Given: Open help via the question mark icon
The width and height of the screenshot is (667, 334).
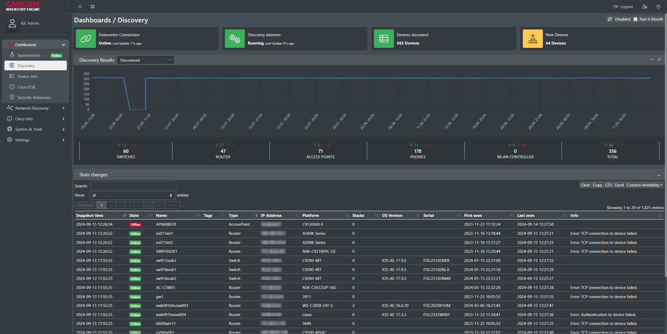Looking at the screenshot, I should point(658,6).
